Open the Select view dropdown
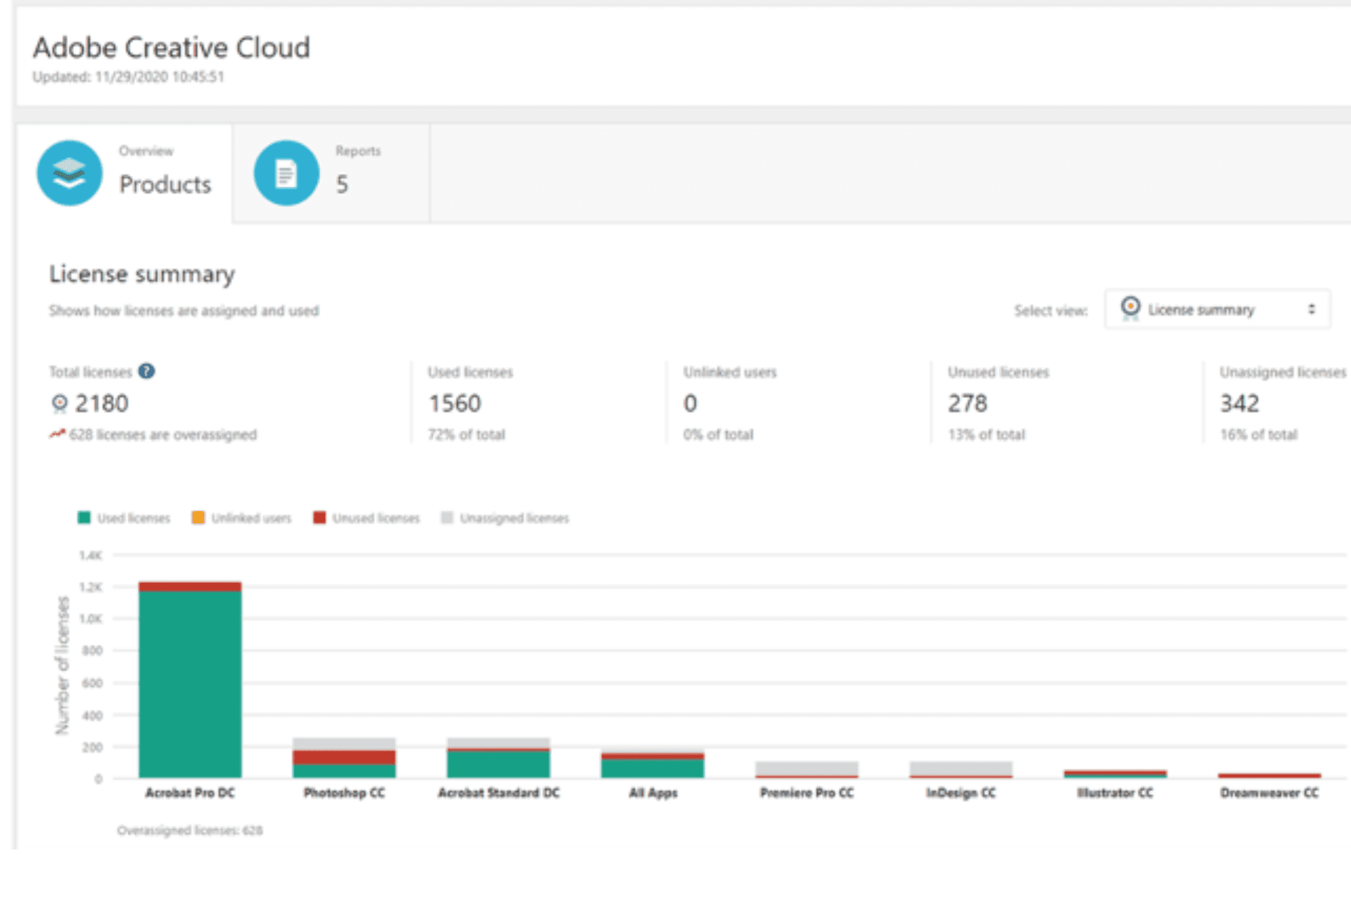 [1217, 309]
